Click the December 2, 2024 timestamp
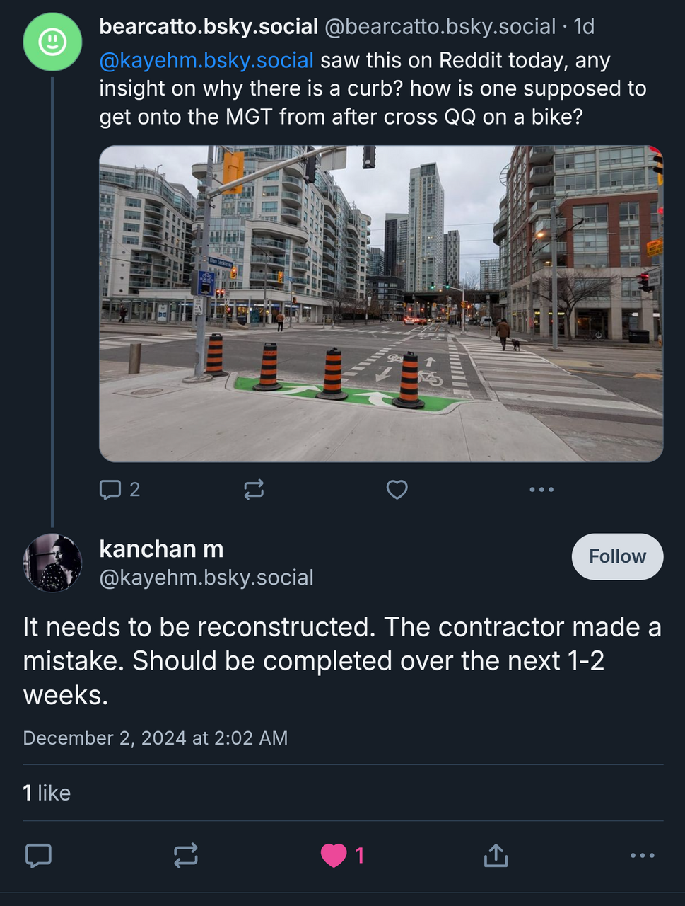Image resolution: width=685 pixels, height=906 pixels. pos(156,738)
